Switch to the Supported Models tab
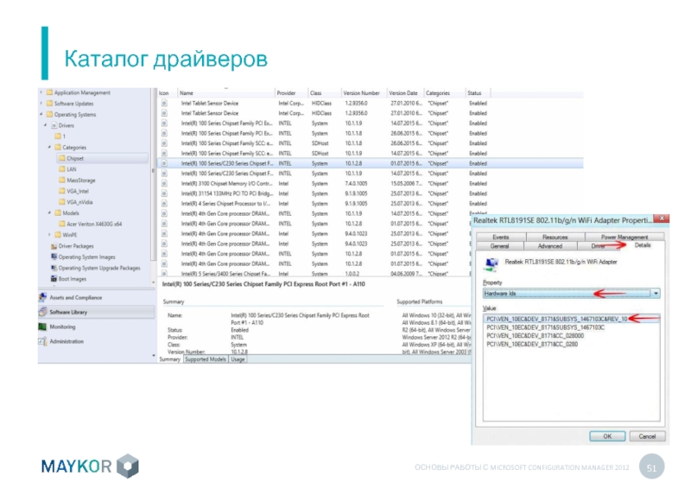The width and height of the screenshot is (691, 488). click(206, 359)
